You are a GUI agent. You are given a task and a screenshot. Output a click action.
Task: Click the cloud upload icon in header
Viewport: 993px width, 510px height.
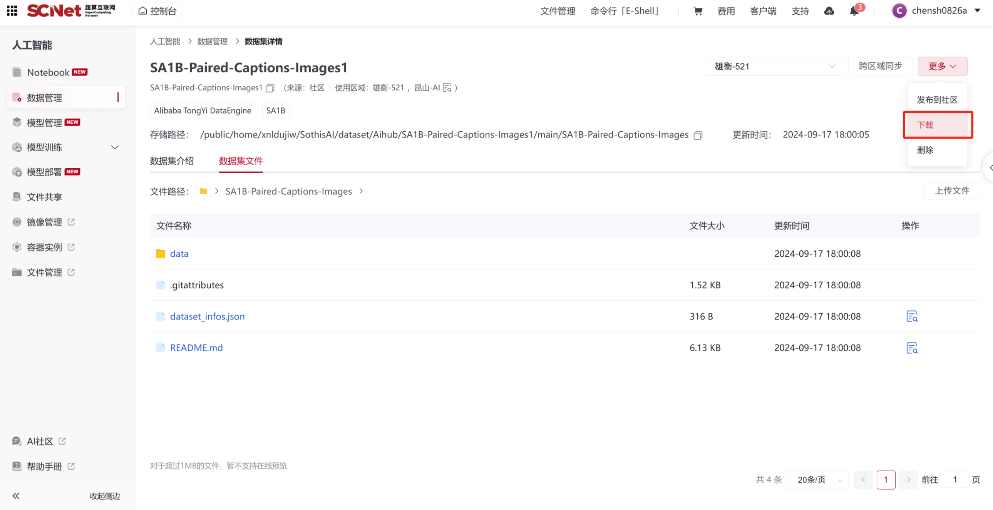[829, 11]
